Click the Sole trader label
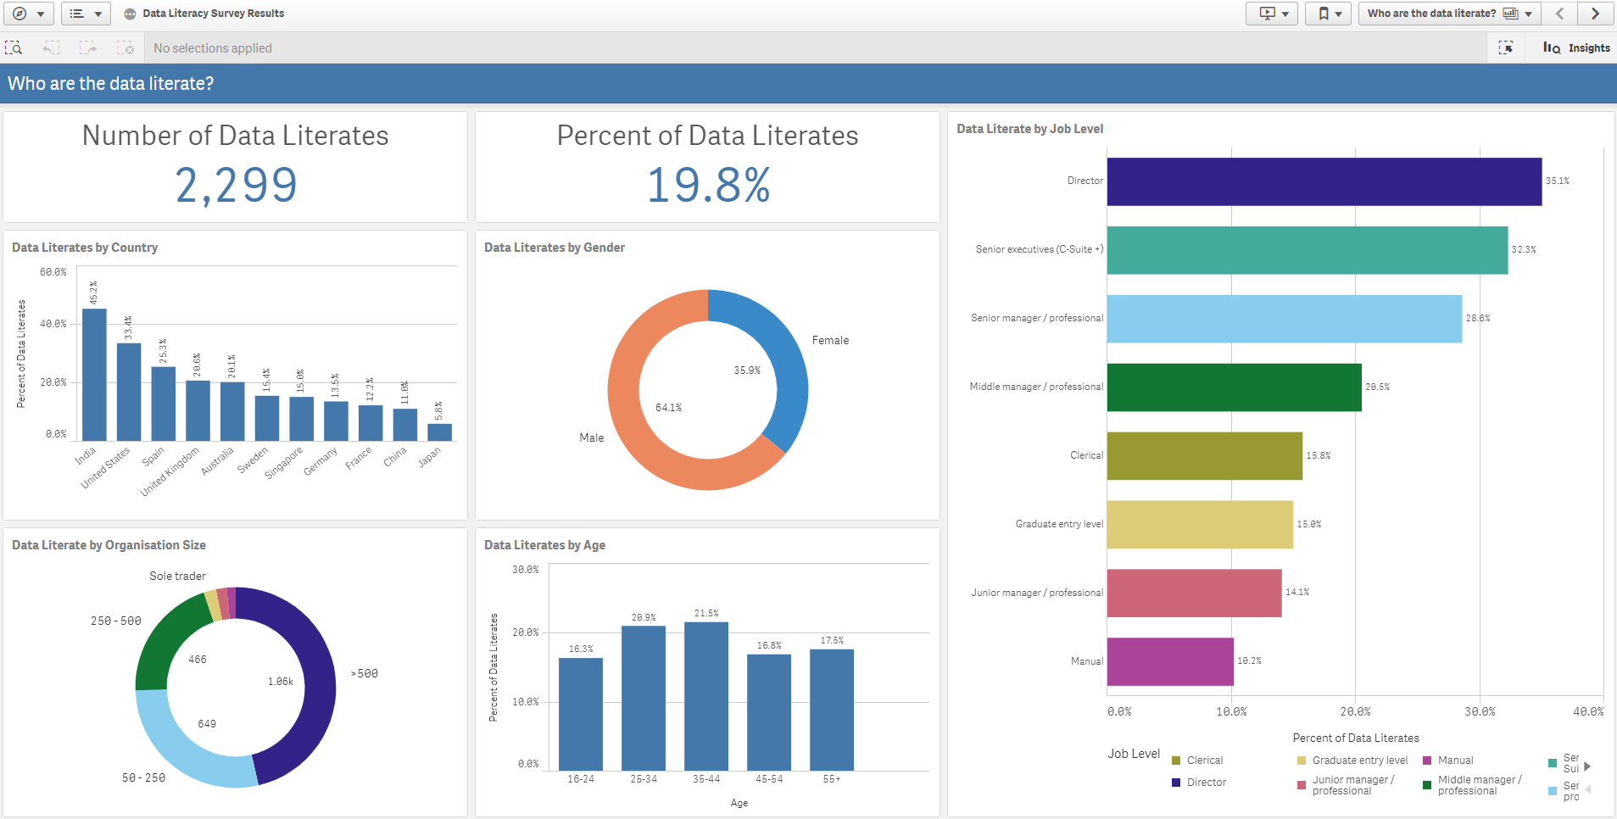 point(177,577)
